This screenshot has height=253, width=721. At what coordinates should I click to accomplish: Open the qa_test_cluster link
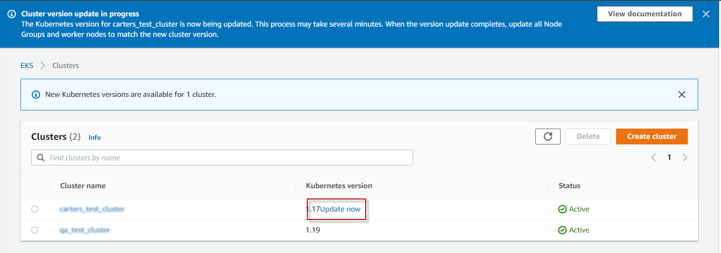click(85, 230)
